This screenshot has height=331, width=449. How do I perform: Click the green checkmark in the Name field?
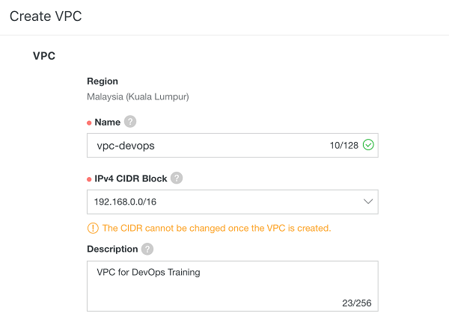[x=368, y=145]
